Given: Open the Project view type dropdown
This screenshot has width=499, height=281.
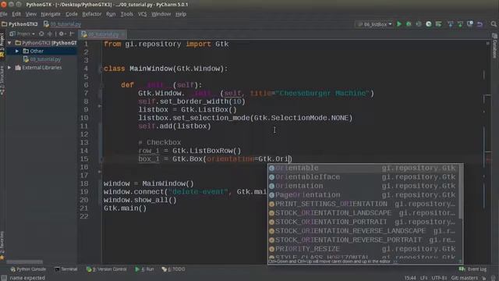Looking at the screenshot, I should tap(22, 34).
